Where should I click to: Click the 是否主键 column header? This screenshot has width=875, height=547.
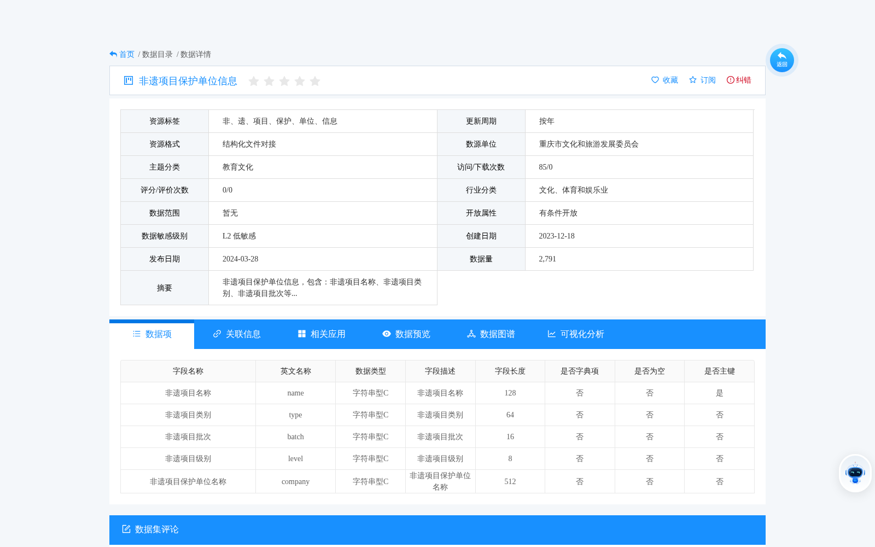720,371
